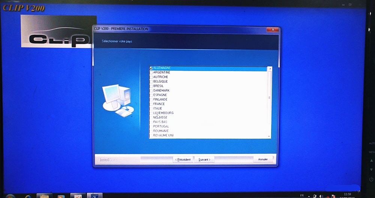Cancel installation with Annuler button

click(x=263, y=160)
